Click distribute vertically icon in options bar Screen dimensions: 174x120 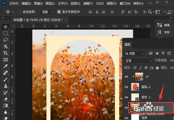112,12
